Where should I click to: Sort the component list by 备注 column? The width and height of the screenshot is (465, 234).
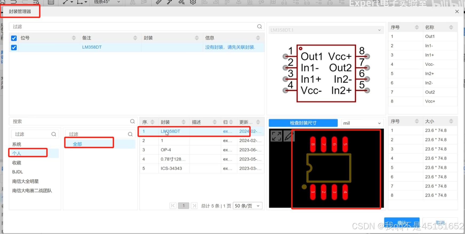pyautogui.click(x=135, y=38)
